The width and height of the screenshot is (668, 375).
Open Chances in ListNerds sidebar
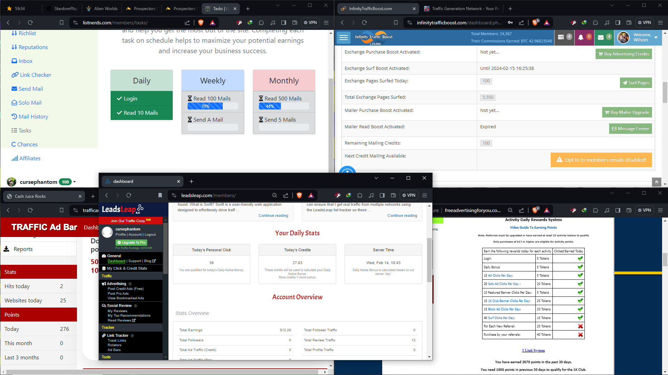tap(24, 145)
